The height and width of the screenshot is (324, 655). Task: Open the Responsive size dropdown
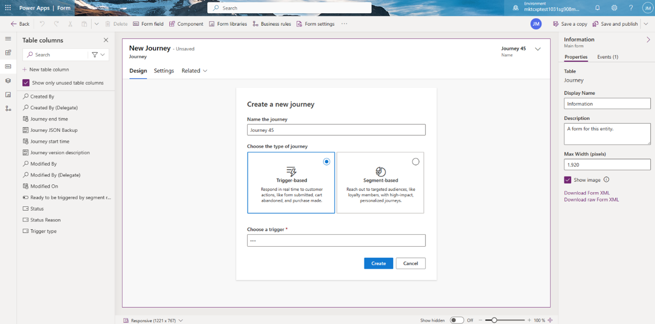coord(153,320)
